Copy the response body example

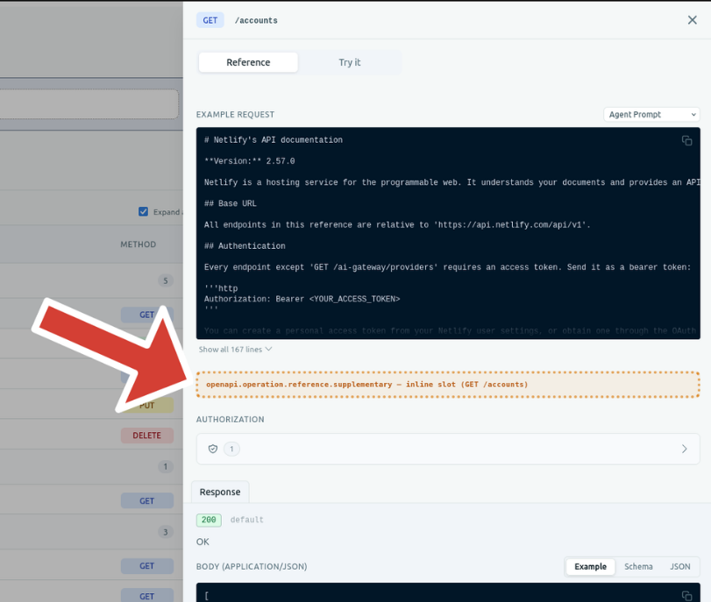[x=686, y=596]
